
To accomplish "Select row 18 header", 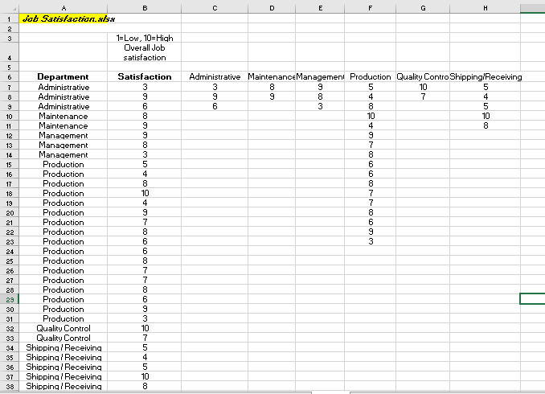I will [x=10, y=193].
